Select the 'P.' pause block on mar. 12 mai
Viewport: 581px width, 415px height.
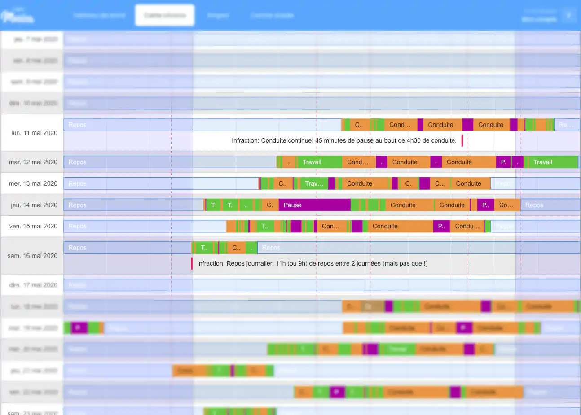click(503, 162)
